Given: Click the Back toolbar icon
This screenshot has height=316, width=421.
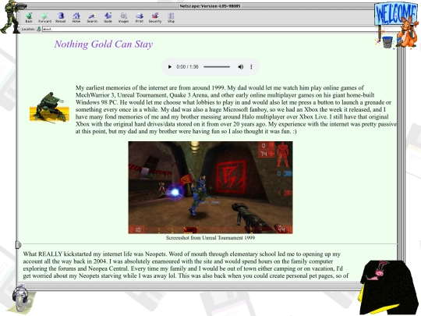Looking at the screenshot, I should [x=29, y=18].
